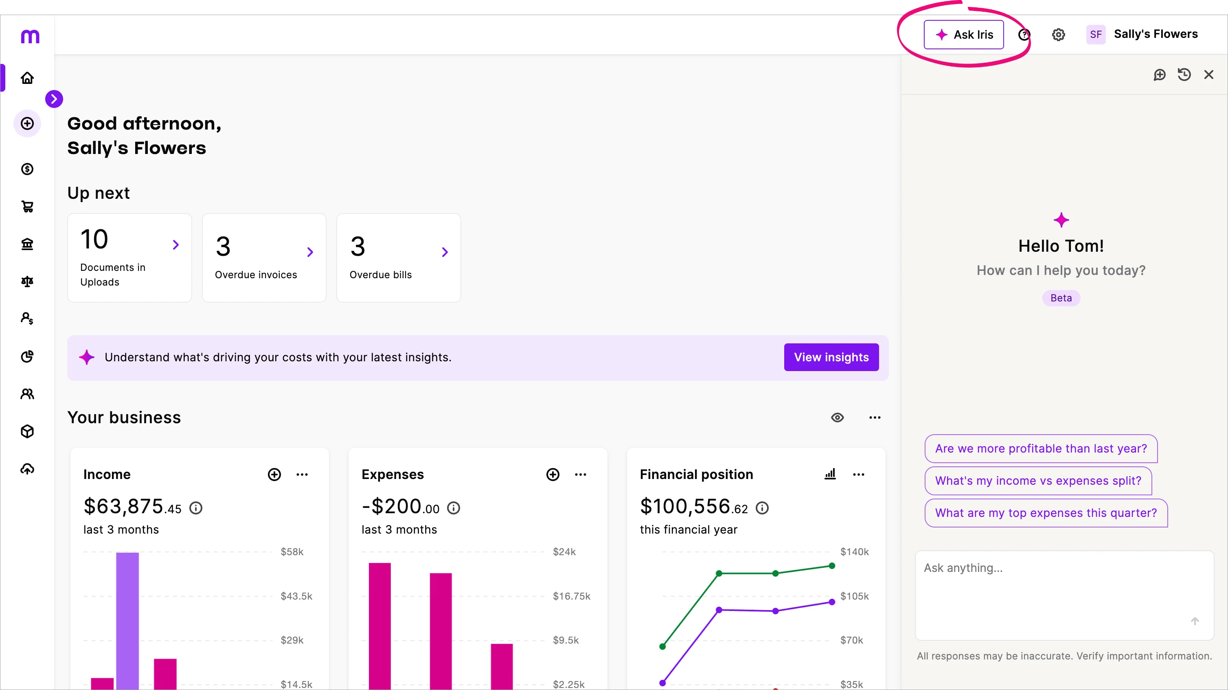The image size is (1228, 690).
Task: Open the Reporting pie chart icon
Action: tap(27, 356)
